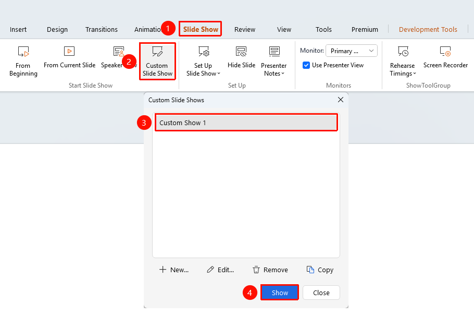Open the Review tab
The width and height of the screenshot is (474, 328).
[245, 29]
